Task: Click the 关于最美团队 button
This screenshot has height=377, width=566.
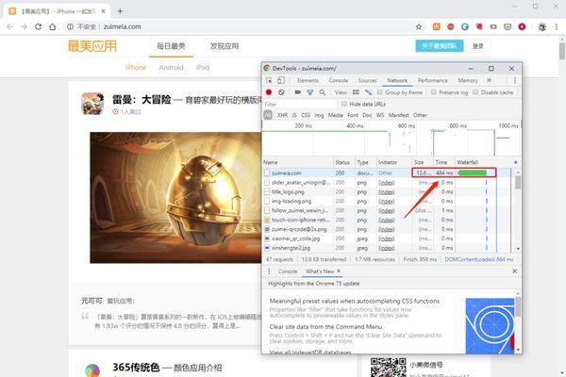Action: [440, 46]
